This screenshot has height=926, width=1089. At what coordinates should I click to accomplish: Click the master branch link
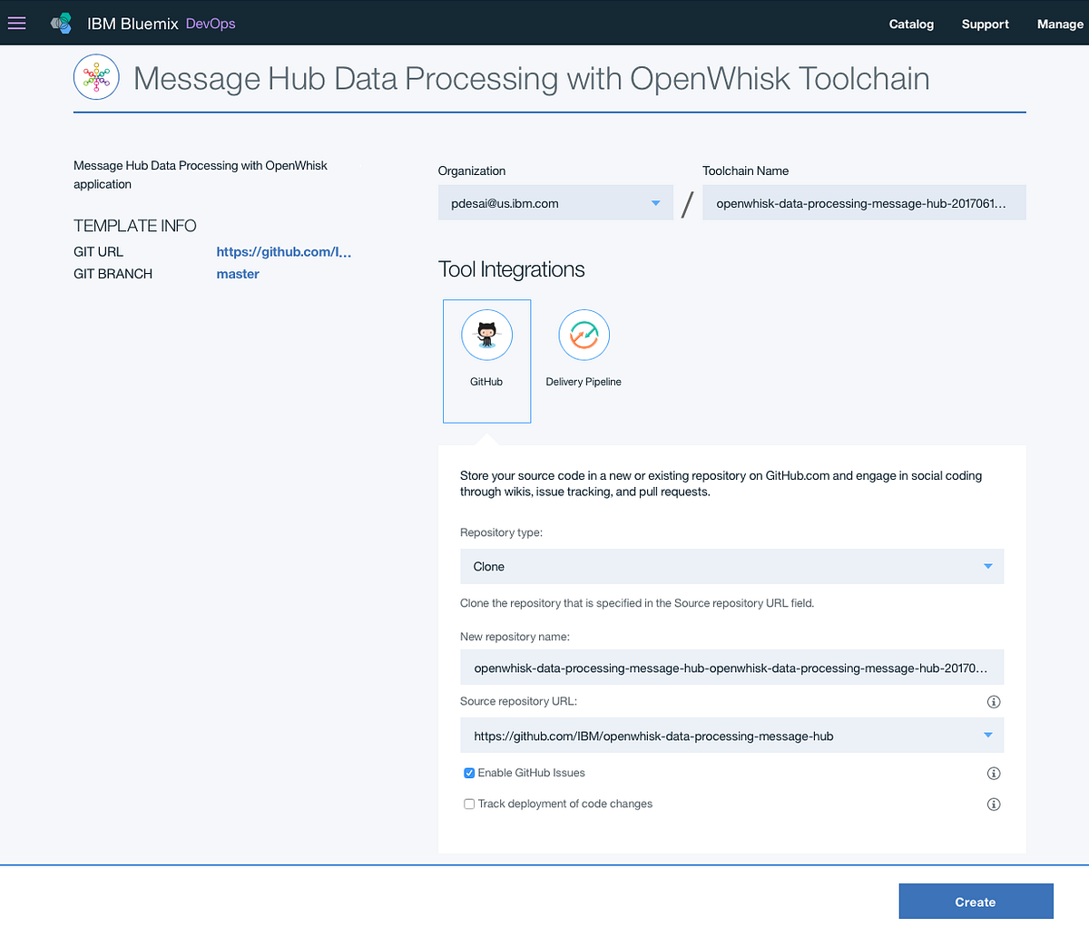point(237,273)
